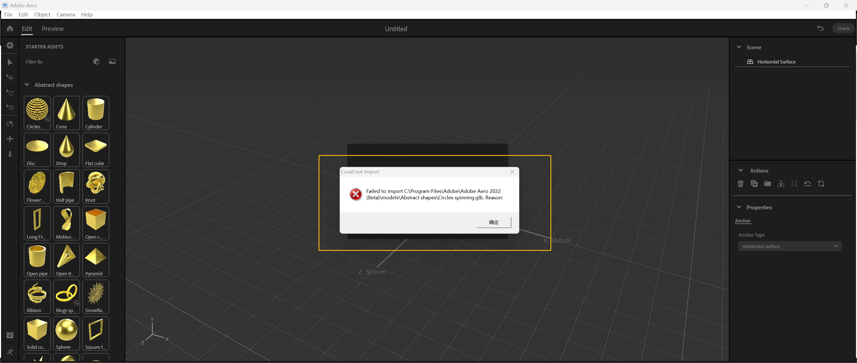Switch to the Preview tab
857x363 pixels.
(52, 29)
